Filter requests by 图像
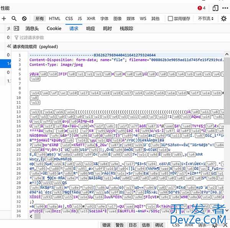Screen dimensions: 230x228 point(118,19)
